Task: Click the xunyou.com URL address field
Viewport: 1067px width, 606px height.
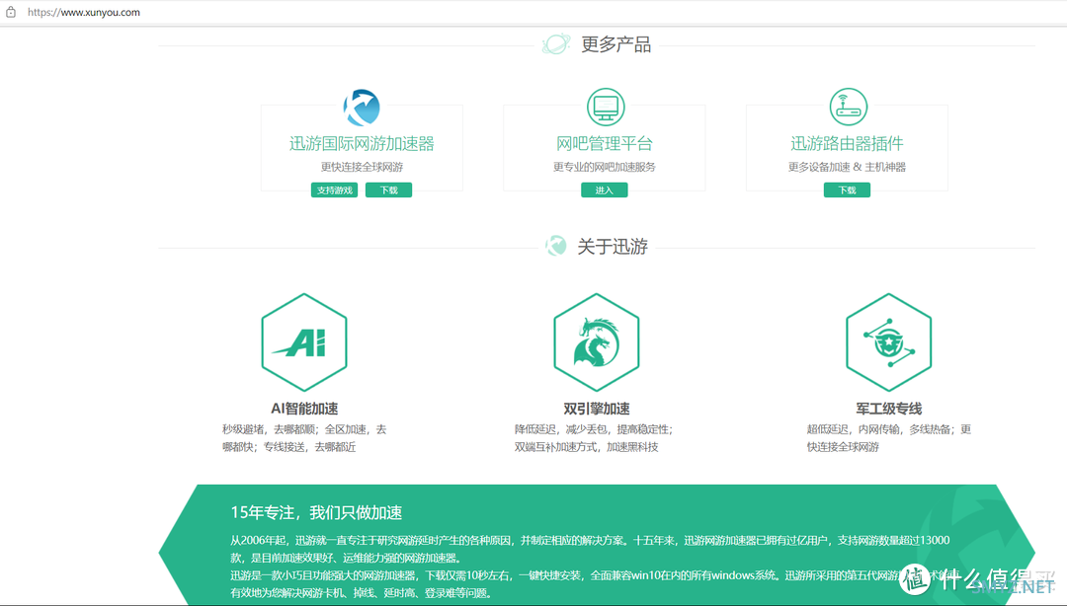Action: coord(84,12)
